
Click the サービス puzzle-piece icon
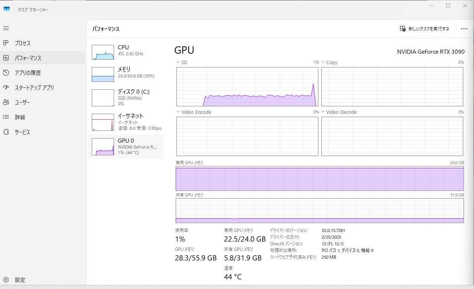6,132
